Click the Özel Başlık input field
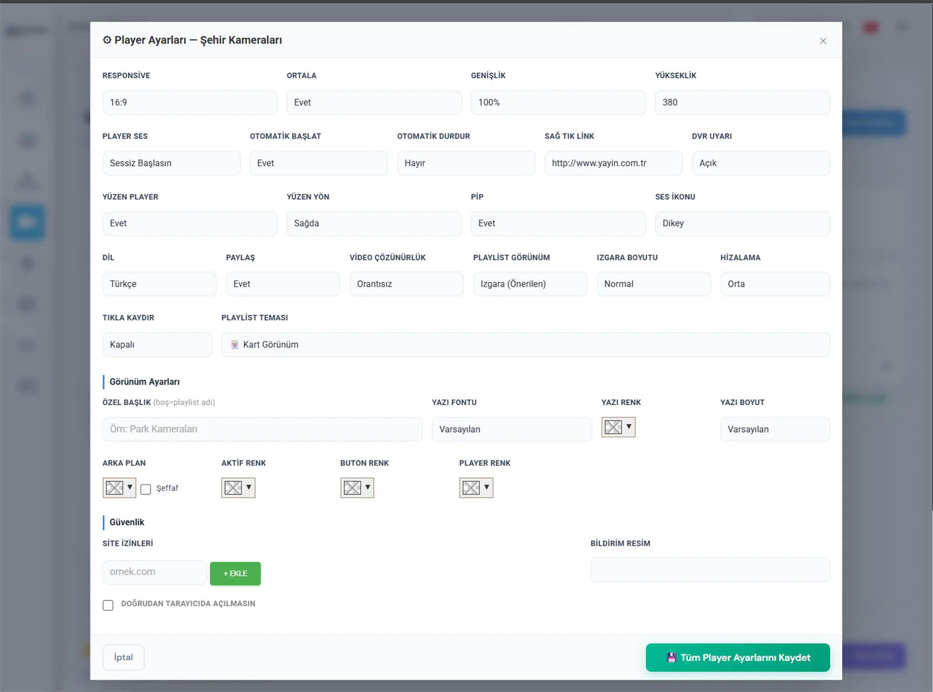The height and width of the screenshot is (692, 933). 262,429
